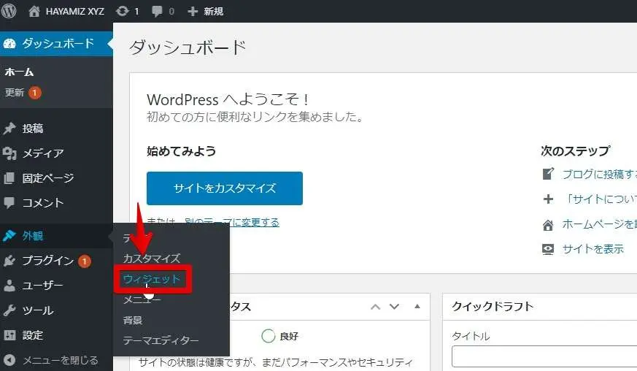Move site health panel down with arrow
This screenshot has width=637, height=371.
click(395, 307)
